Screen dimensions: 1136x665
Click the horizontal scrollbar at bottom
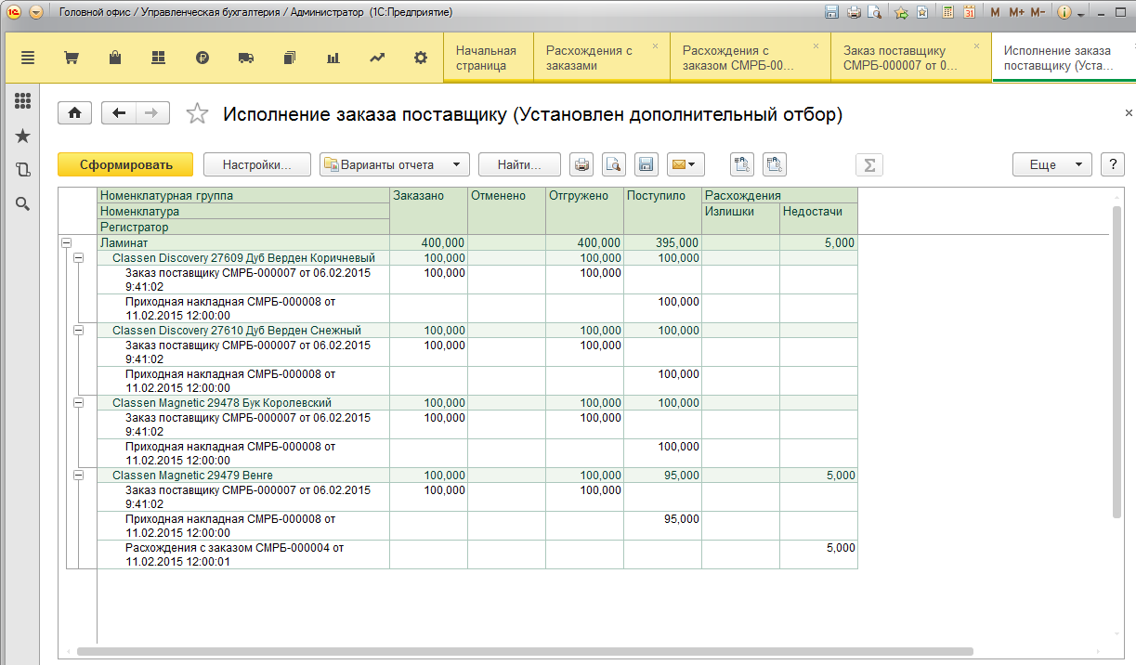(x=525, y=651)
